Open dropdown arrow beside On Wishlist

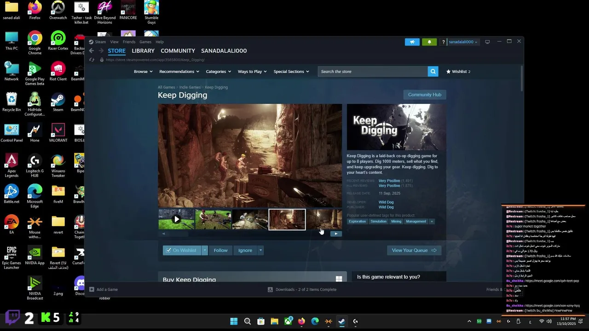click(205, 251)
